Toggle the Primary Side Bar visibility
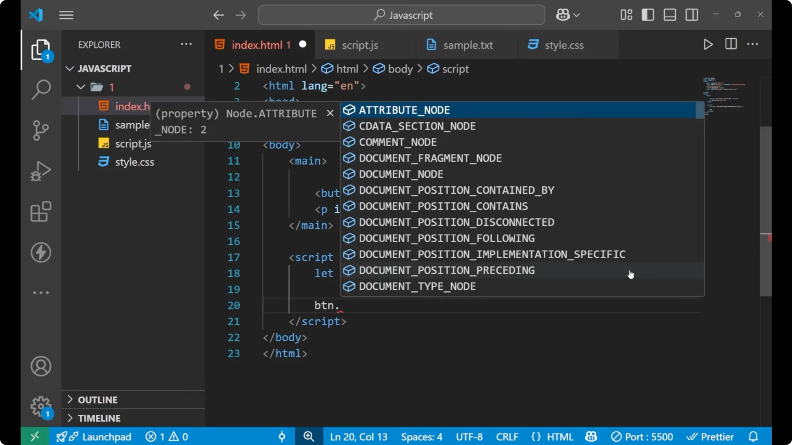 [x=648, y=15]
